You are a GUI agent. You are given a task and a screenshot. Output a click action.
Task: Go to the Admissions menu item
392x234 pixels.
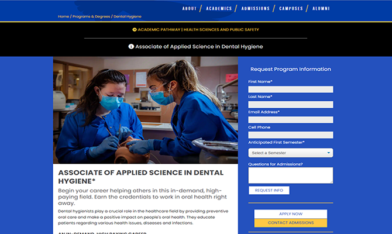point(255,9)
